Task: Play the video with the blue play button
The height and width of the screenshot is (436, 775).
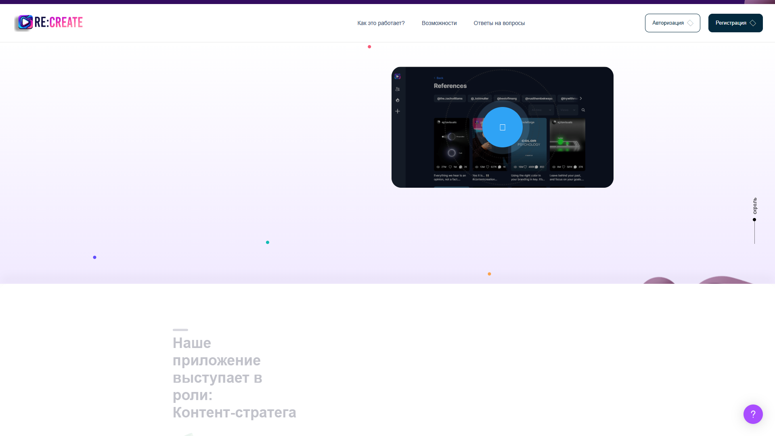Action: (503, 127)
